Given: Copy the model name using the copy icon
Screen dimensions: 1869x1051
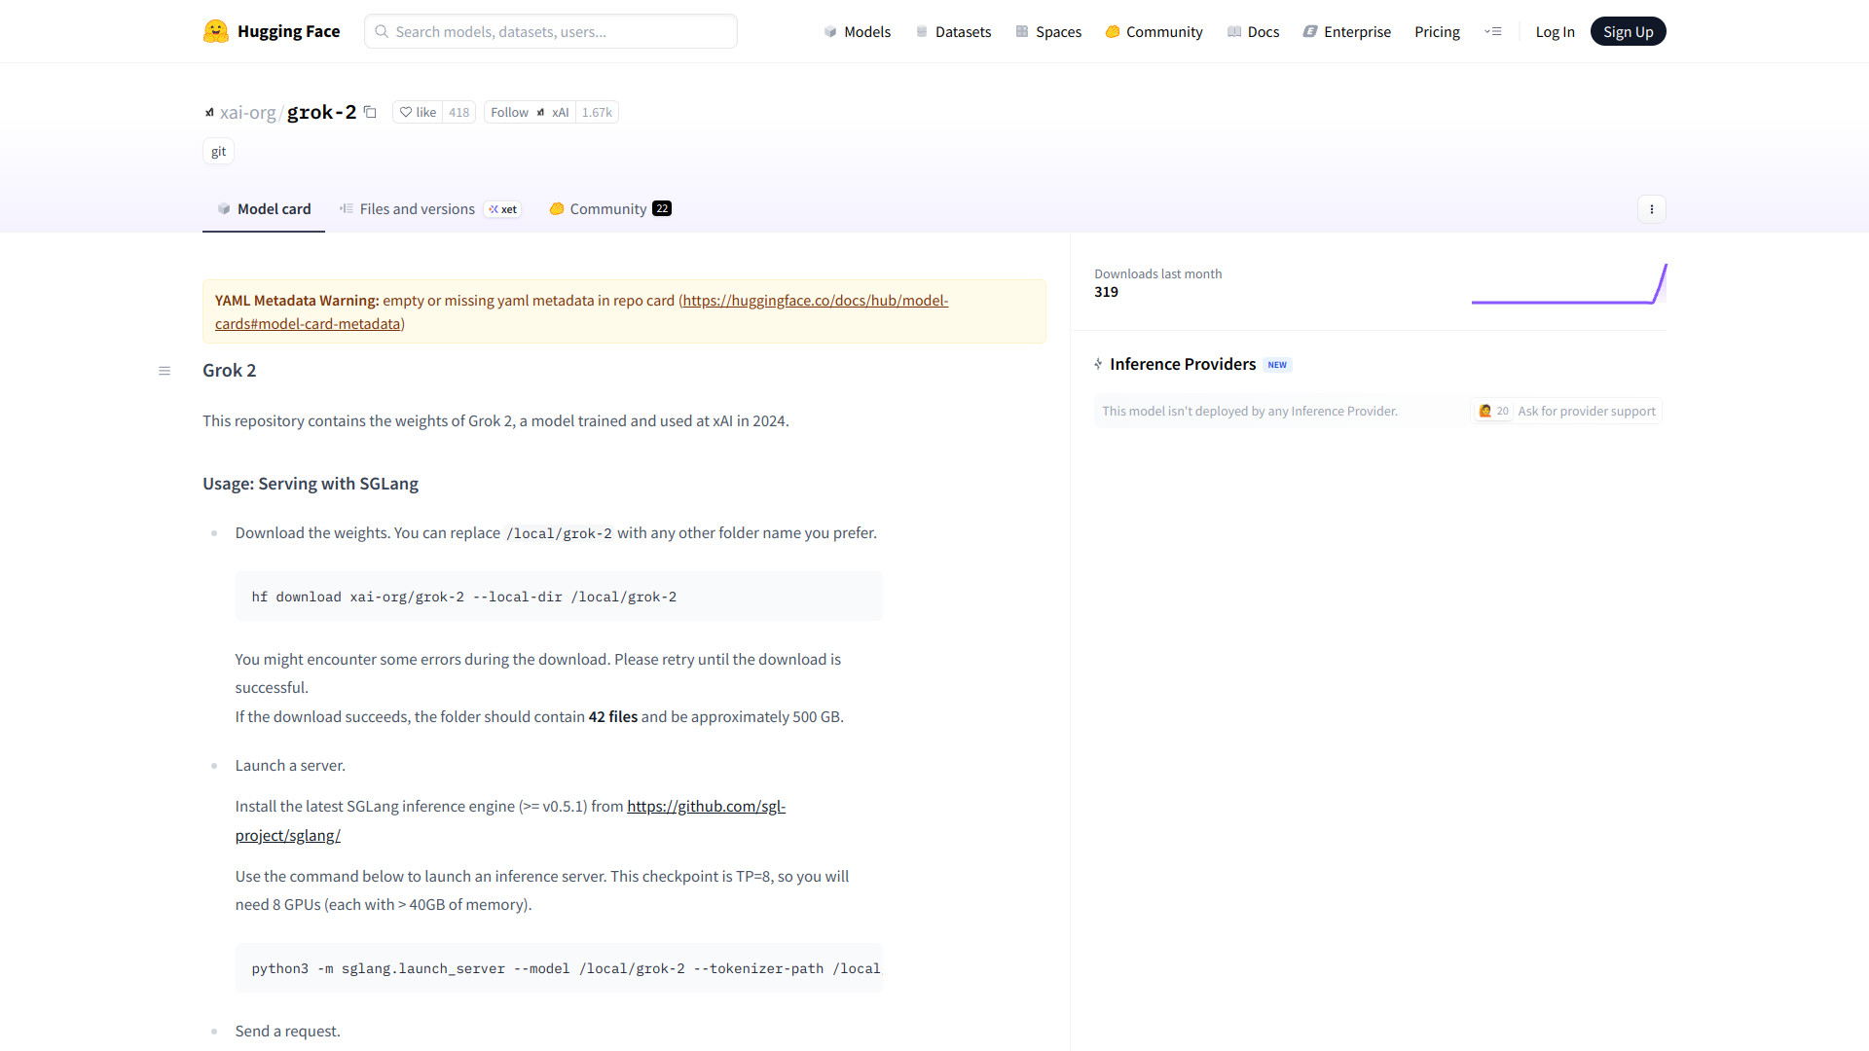Looking at the screenshot, I should [x=370, y=112].
